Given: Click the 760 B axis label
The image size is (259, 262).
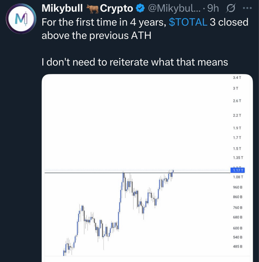Looking at the screenshot, I should (x=237, y=208).
